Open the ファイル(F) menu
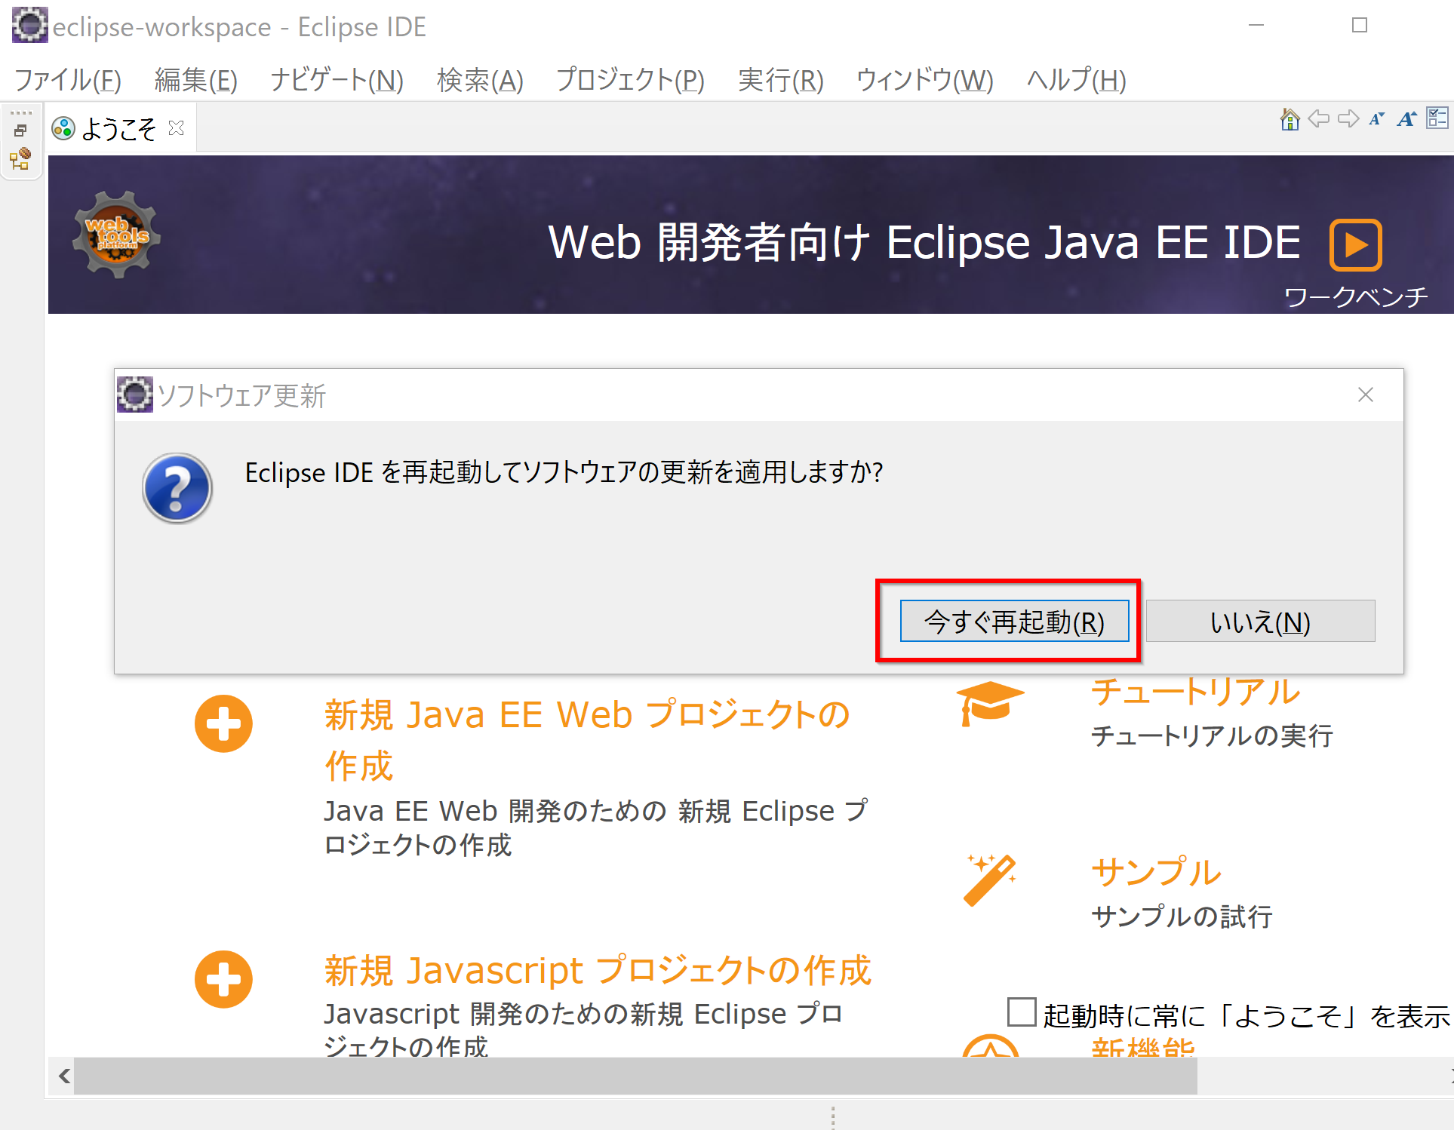The height and width of the screenshot is (1130, 1454). (68, 80)
